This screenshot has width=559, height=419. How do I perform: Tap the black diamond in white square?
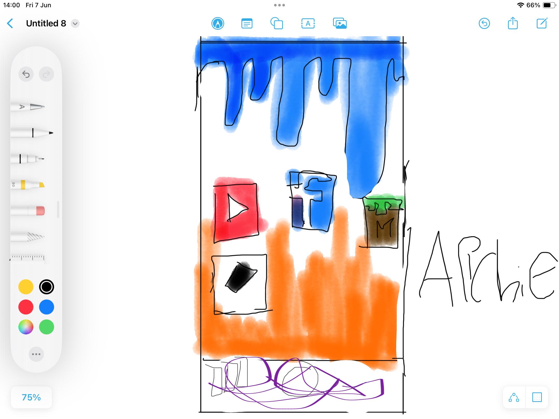pyautogui.click(x=241, y=277)
